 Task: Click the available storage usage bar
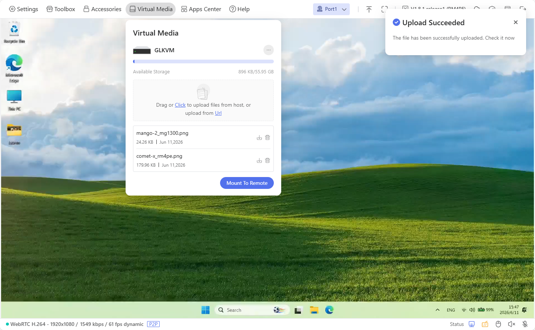point(203,61)
